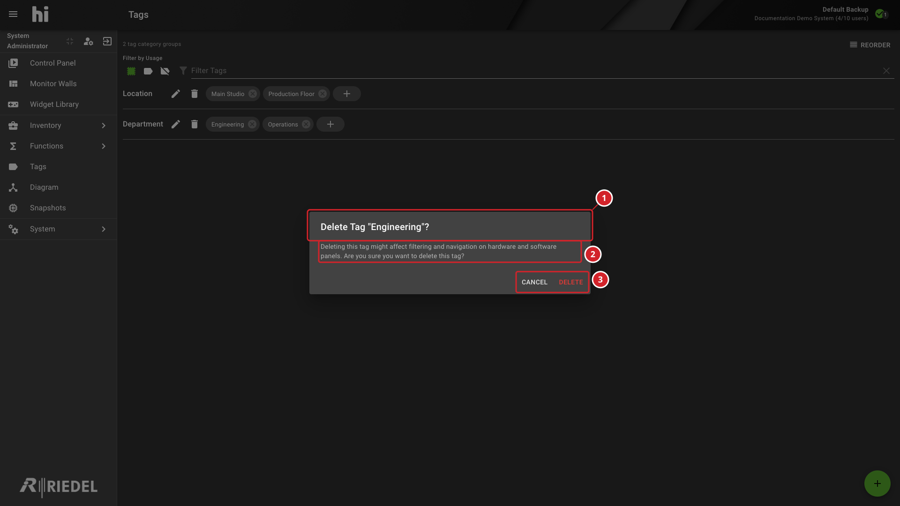Select Tags in the sidebar
This screenshot has height=506, width=900.
pyautogui.click(x=58, y=166)
